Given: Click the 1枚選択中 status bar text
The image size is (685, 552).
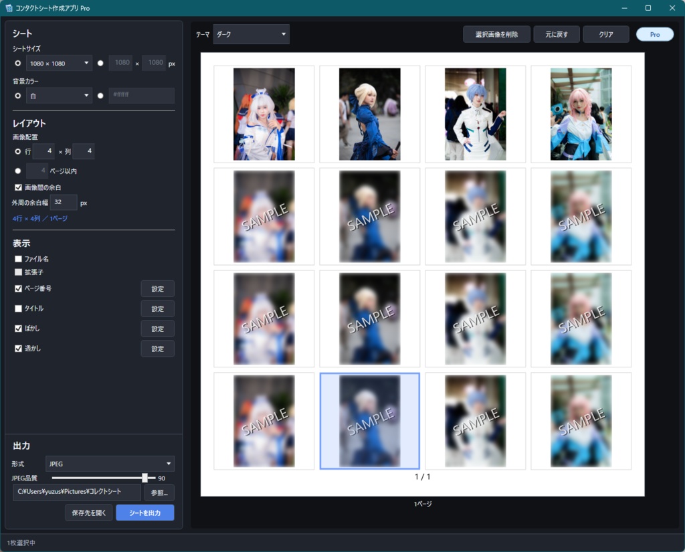Looking at the screenshot, I should click(x=21, y=543).
